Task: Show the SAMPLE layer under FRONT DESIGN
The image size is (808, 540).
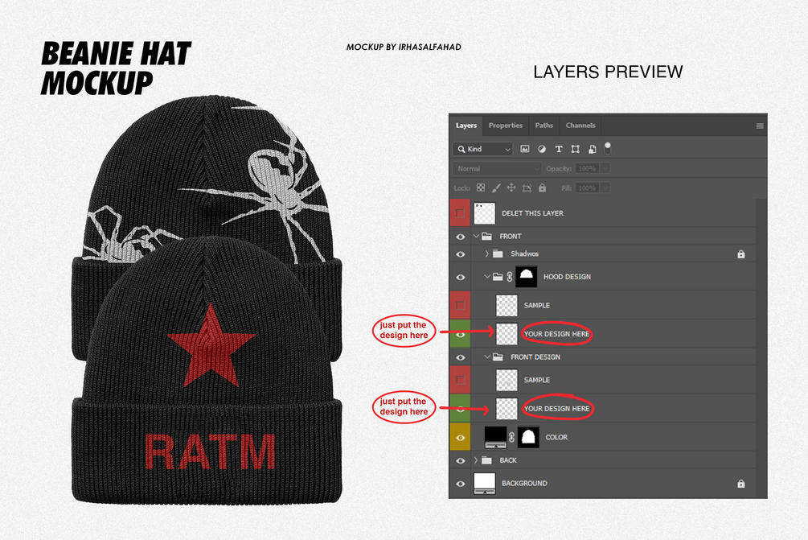Action: 460,380
